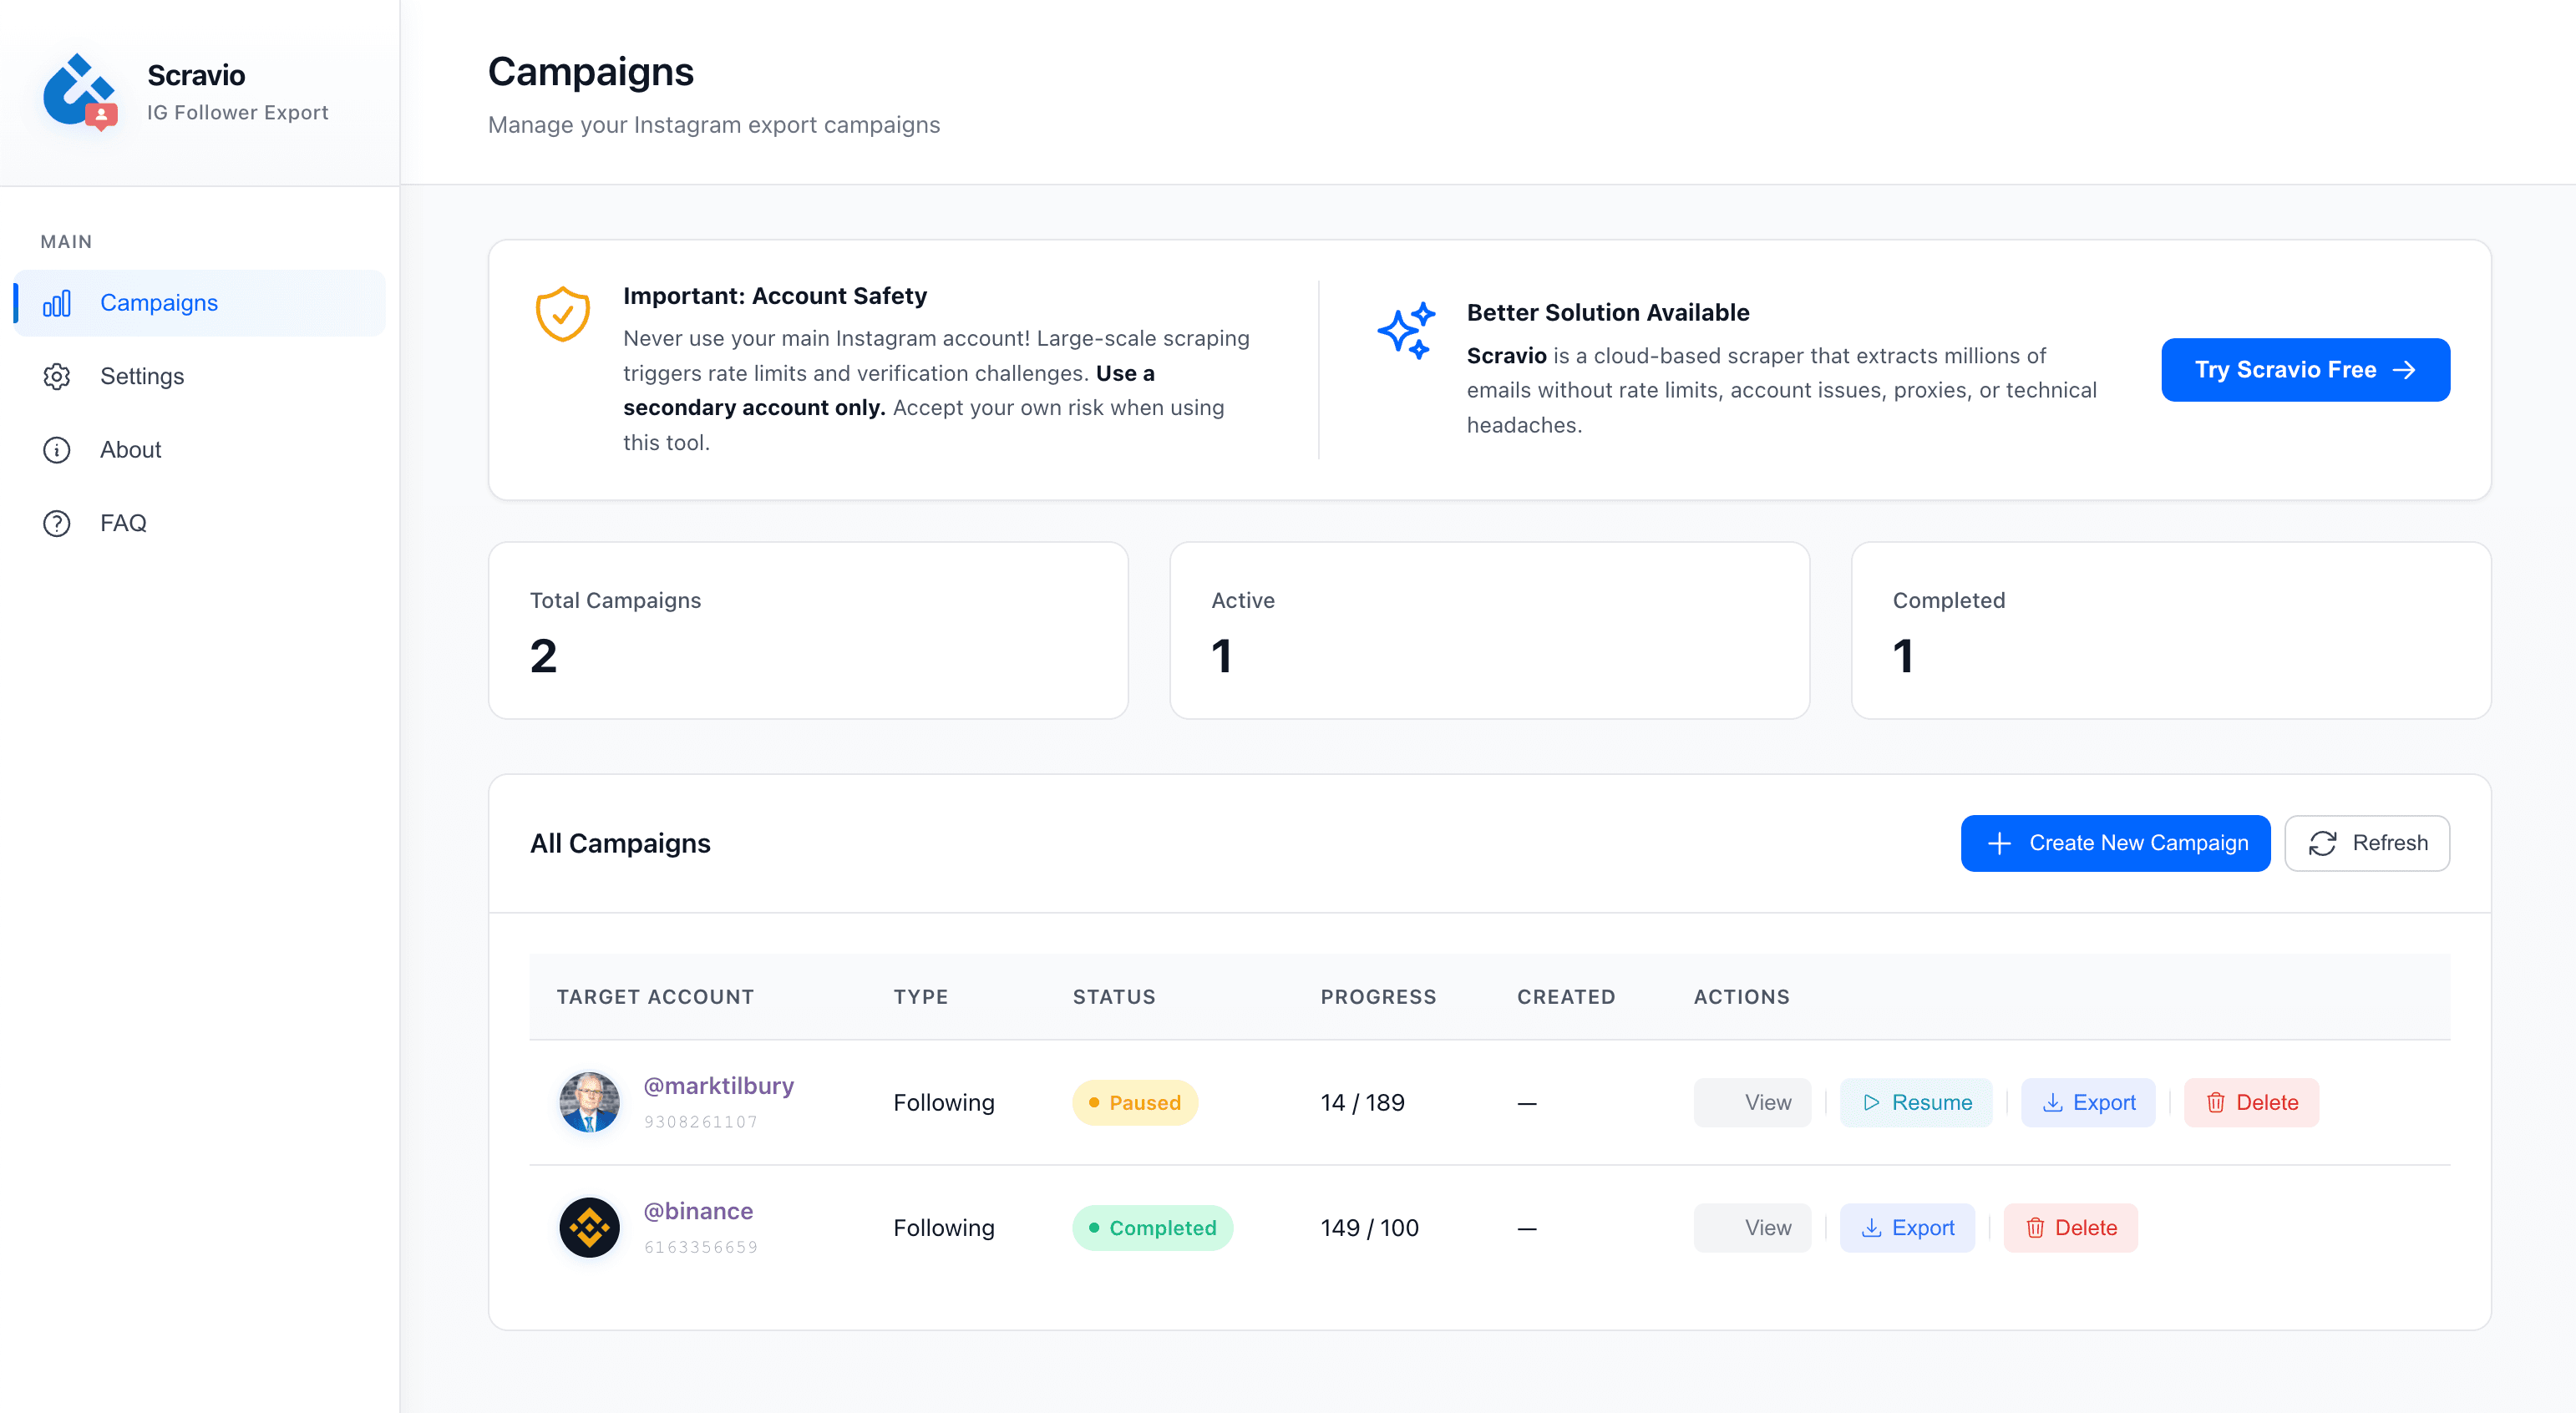The height and width of the screenshot is (1413, 2576).
Task: Switch to the Settings sidebar entry
Action: coord(142,376)
